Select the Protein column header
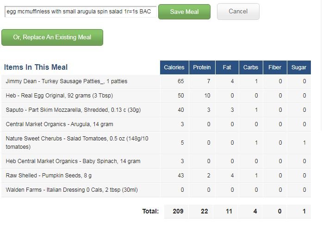This screenshot has width=322, height=231. point(202,67)
